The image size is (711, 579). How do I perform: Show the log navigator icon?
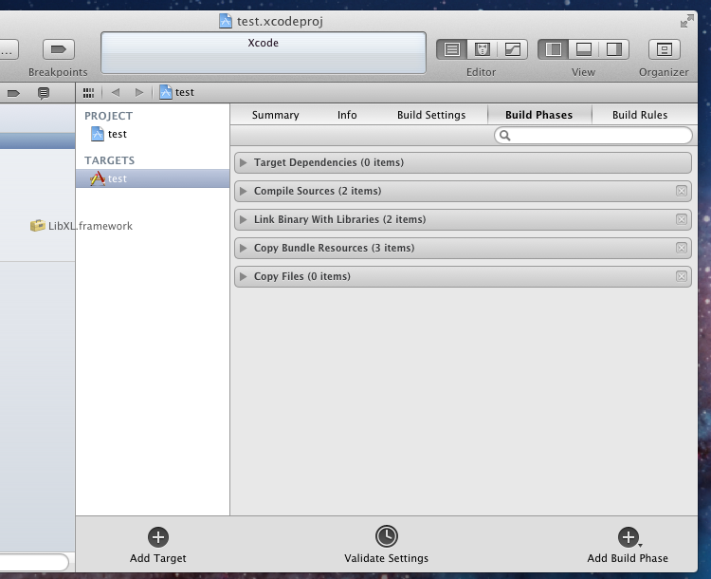tap(44, 93)
